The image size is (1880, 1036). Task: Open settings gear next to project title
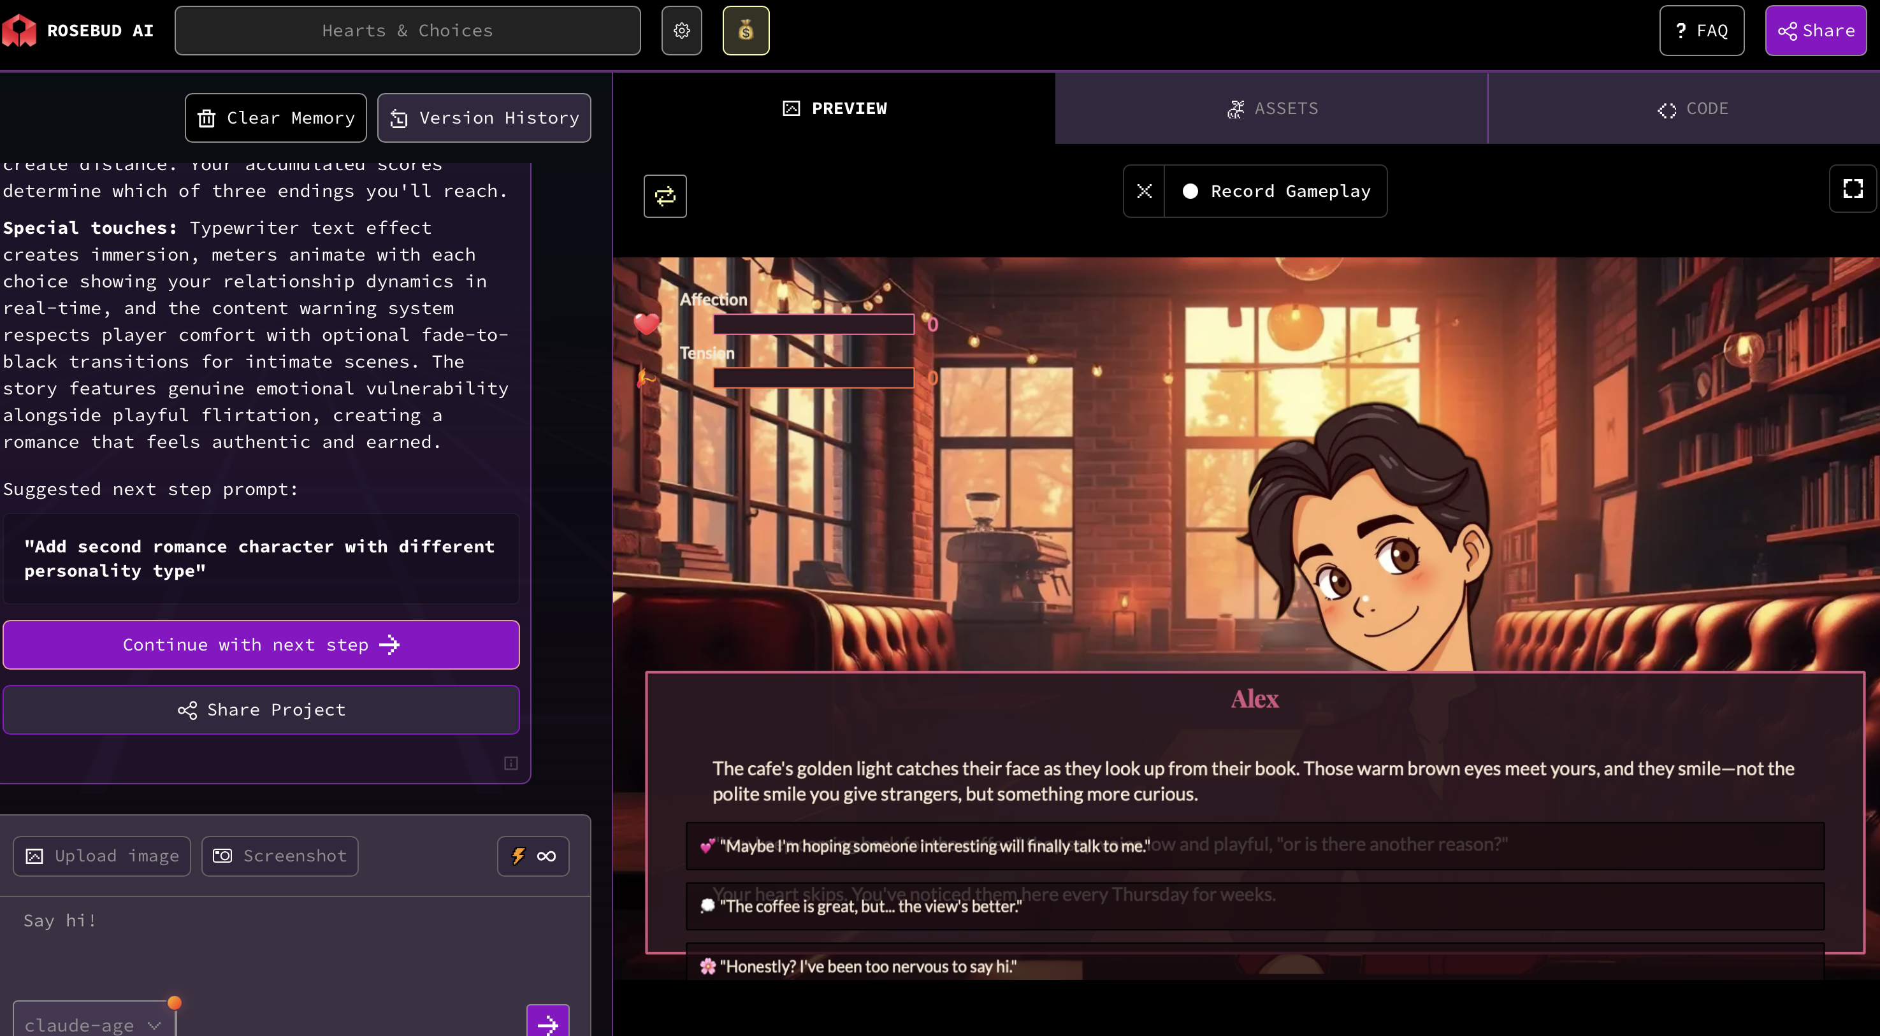tap(681, 31)
